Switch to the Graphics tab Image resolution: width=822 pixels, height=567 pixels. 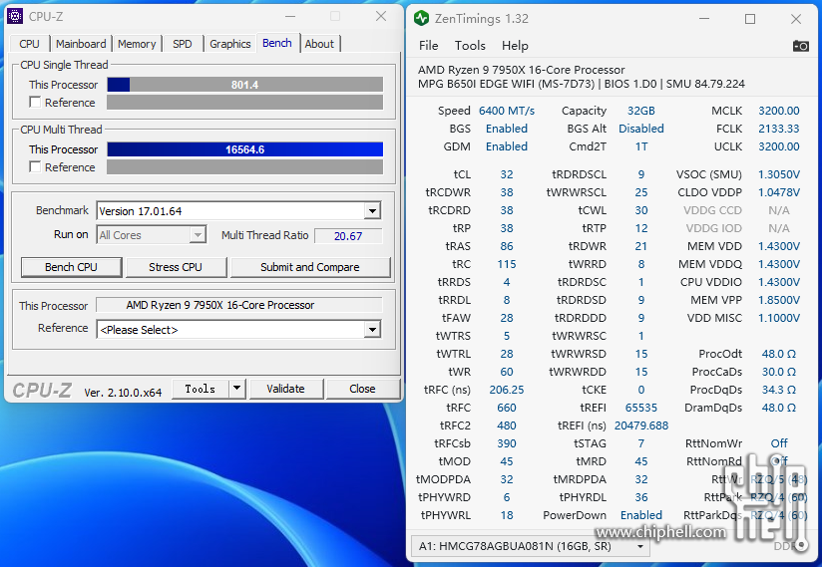(230, 44)
